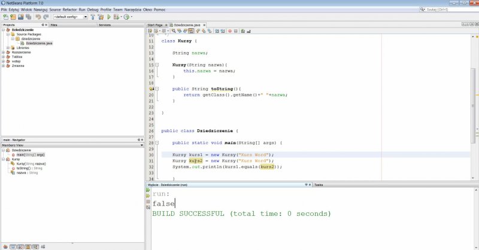Click the Debug Project toolbar icon
Viewport: 479px width, 250px height.
(117, 17)
